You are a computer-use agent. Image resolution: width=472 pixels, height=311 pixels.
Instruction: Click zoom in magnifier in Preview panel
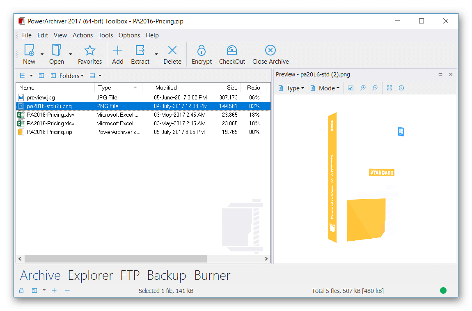click(363, 88)
